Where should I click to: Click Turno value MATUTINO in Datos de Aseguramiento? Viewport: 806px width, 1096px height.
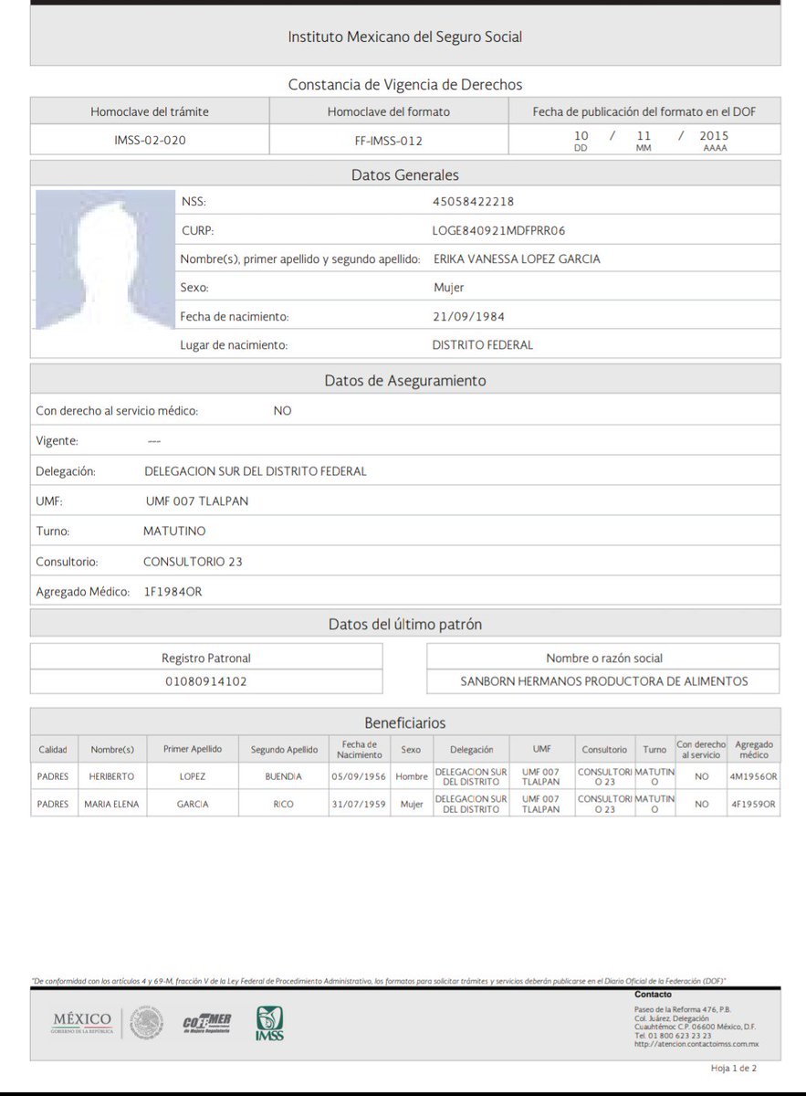[174, 531]
